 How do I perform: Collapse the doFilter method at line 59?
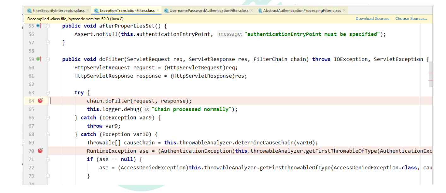click(48, 59)
